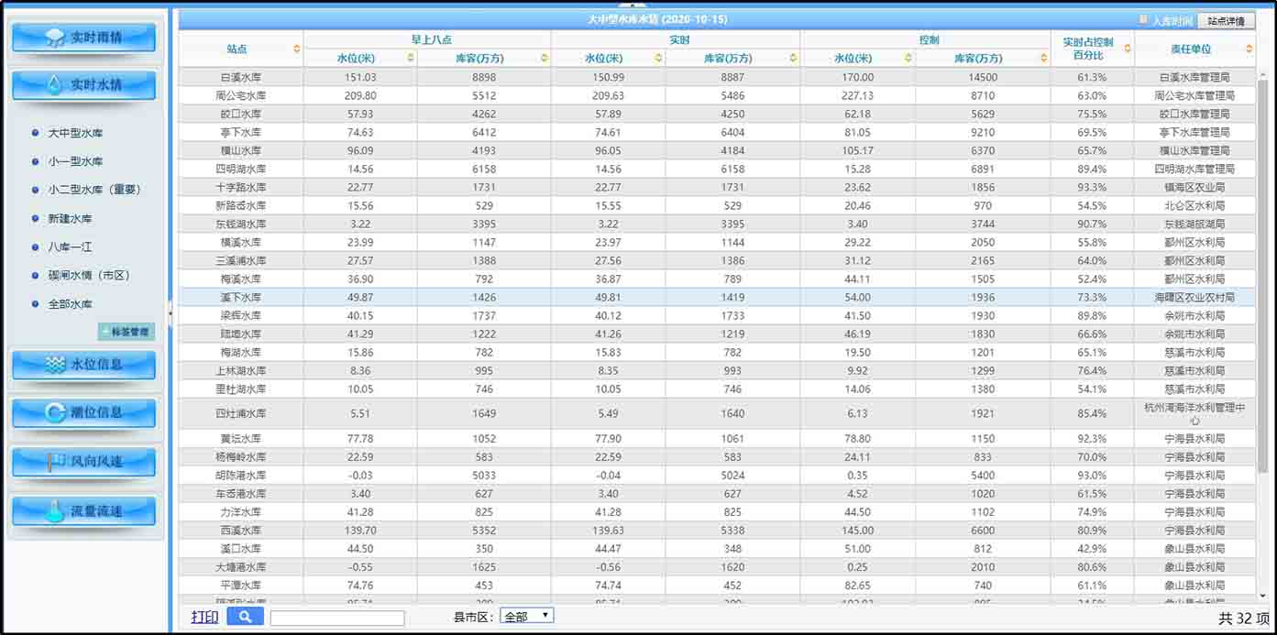
Task: Select 大中型水库 in sidebar list
Action: click(x=75, y=133)
